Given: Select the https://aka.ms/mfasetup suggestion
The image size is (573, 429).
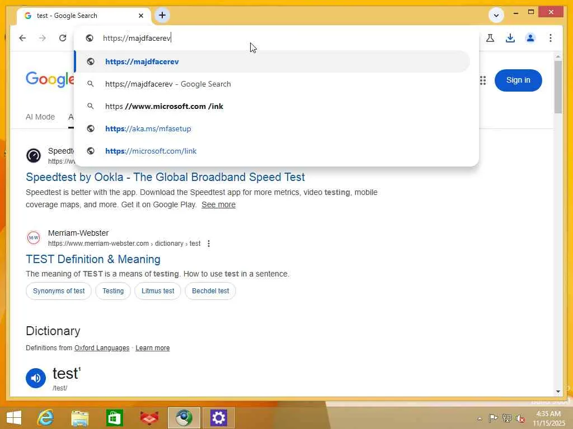Looking at the screenshot, I should click(273, 128).
